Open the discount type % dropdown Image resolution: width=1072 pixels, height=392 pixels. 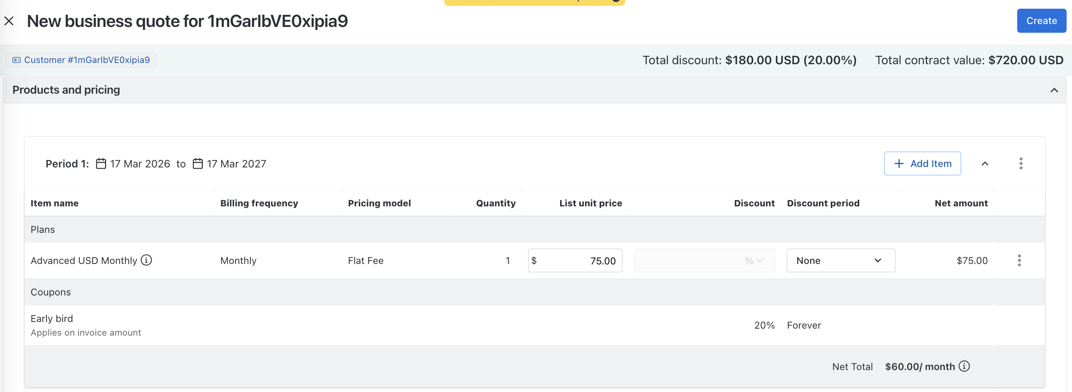(755, 261)
